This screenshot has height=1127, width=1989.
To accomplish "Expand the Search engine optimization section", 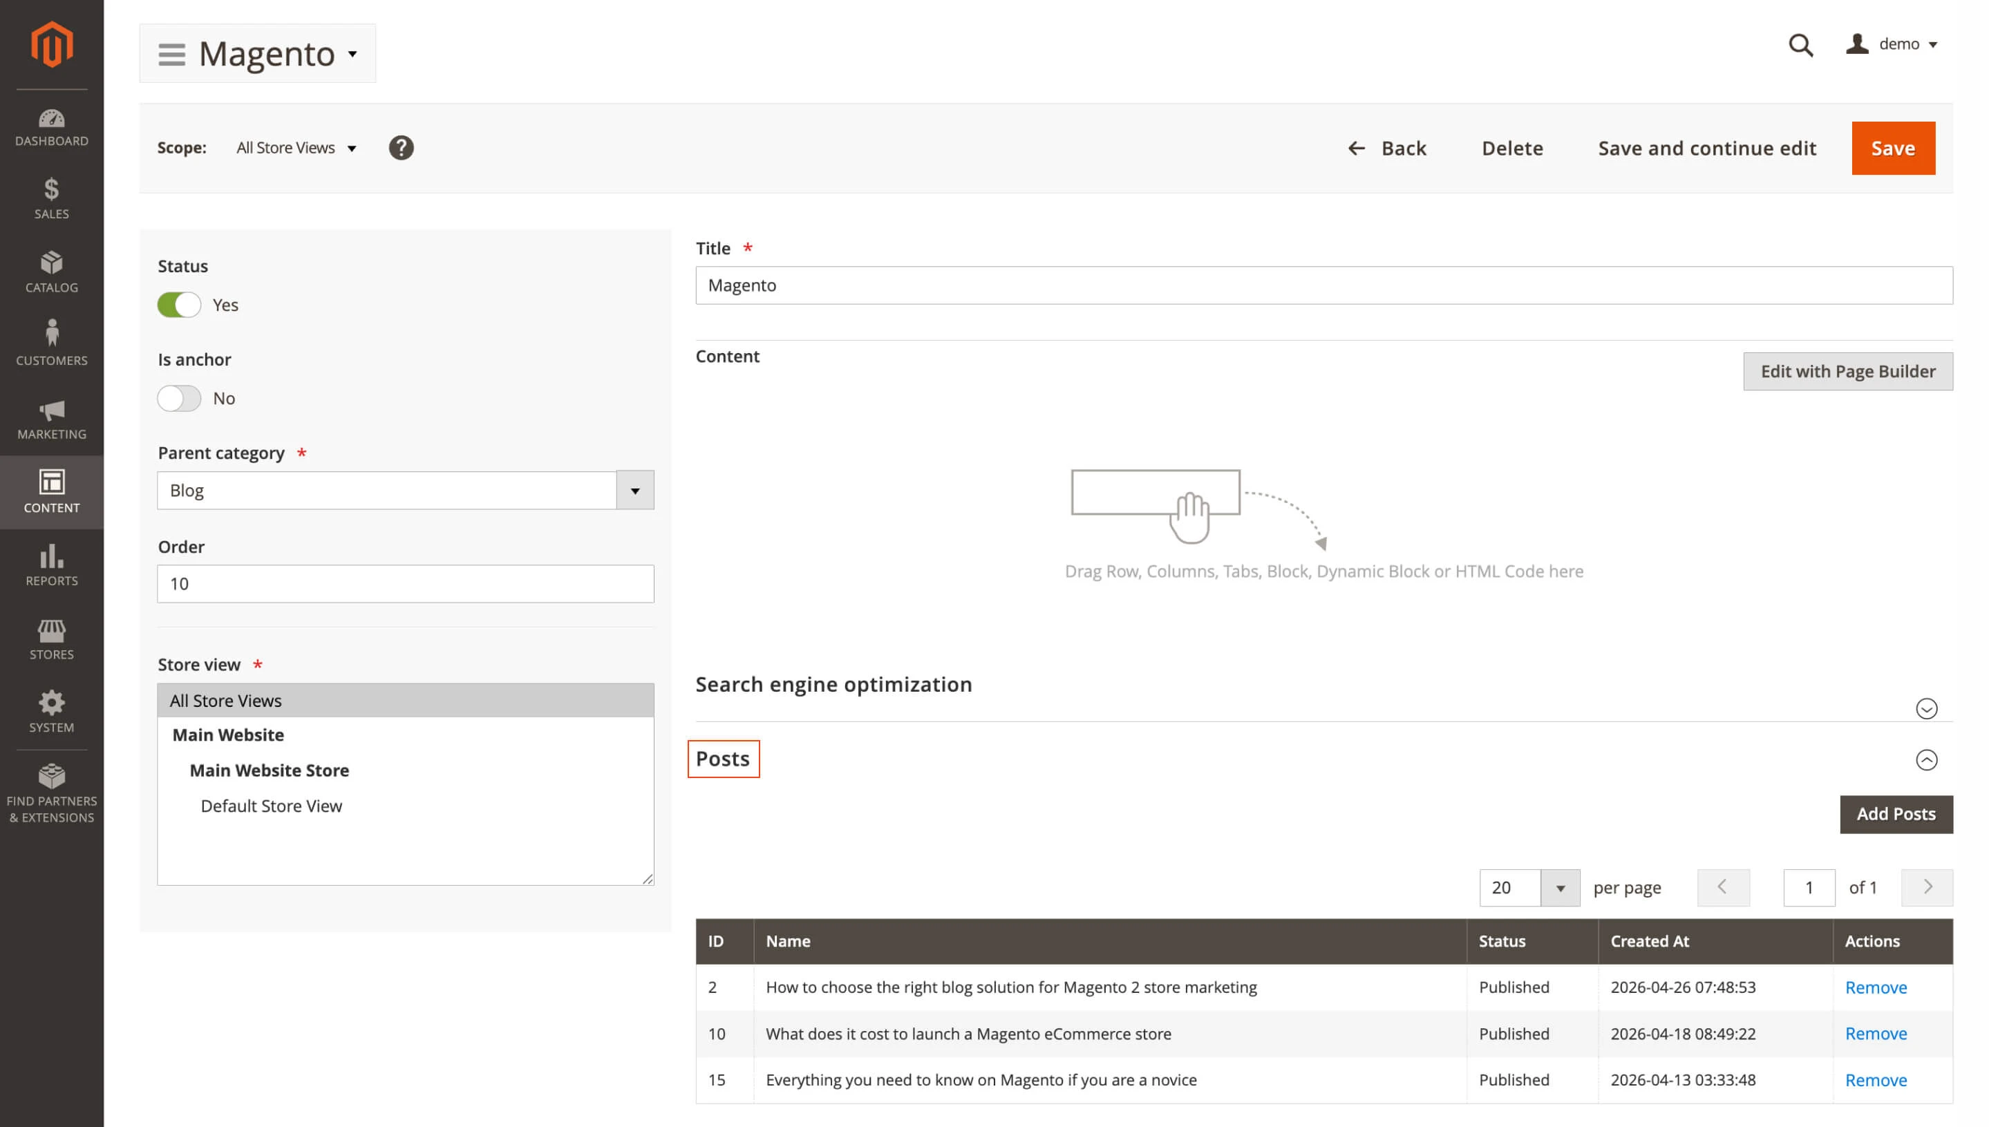I will click(x=1926, y=709).
